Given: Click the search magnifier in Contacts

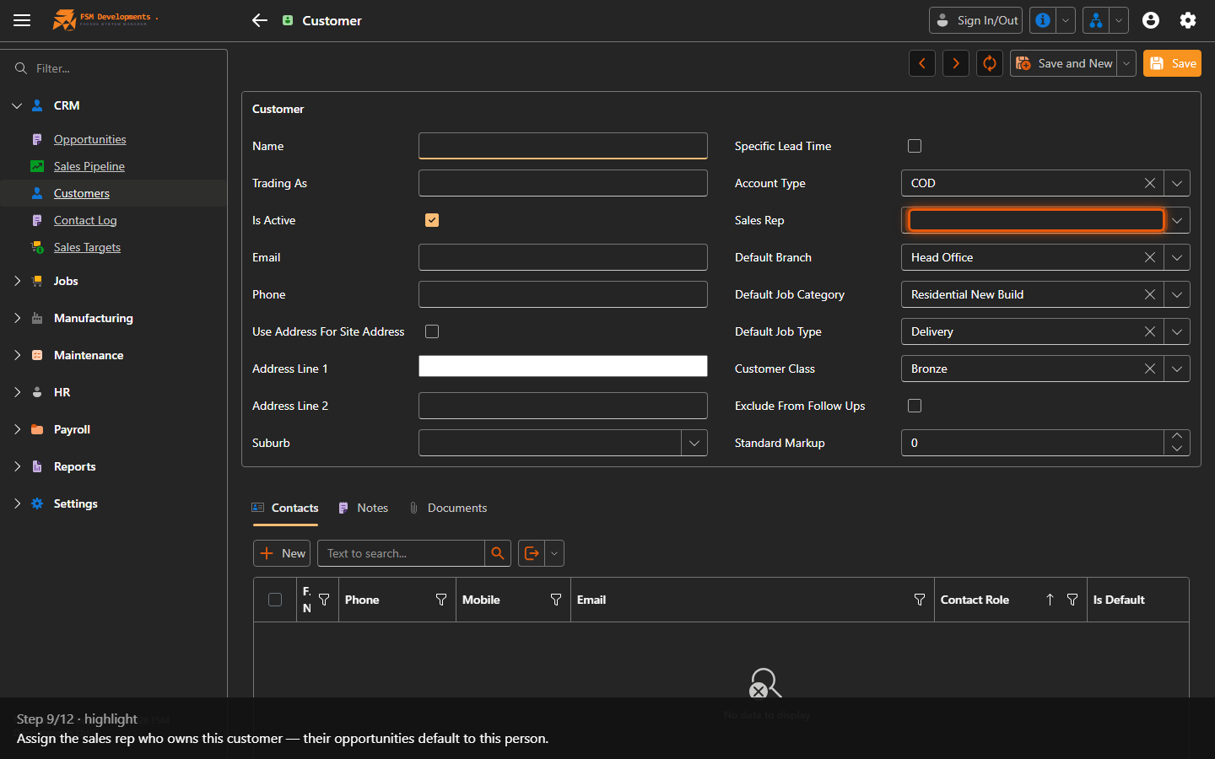Looking at the screenshot, I should 498,553.
